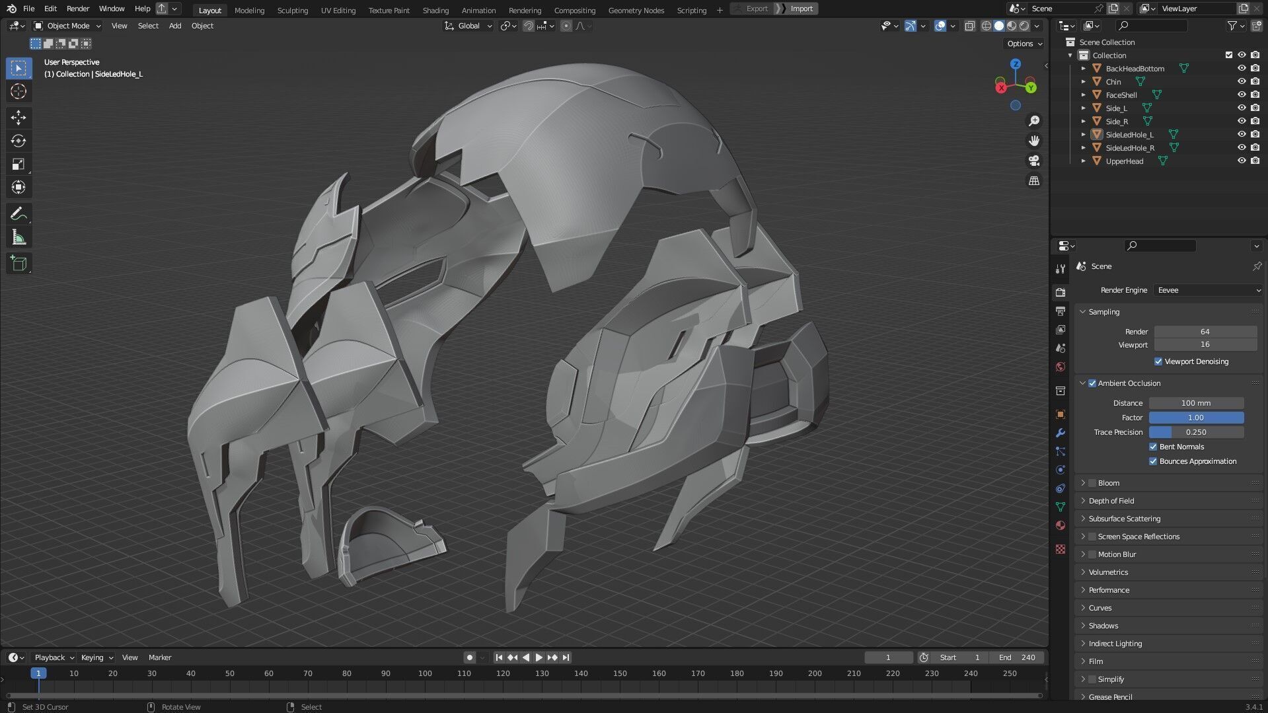Switch to the Shading workspace tab
Screen dimensions: 1268x713
point(435,10)
